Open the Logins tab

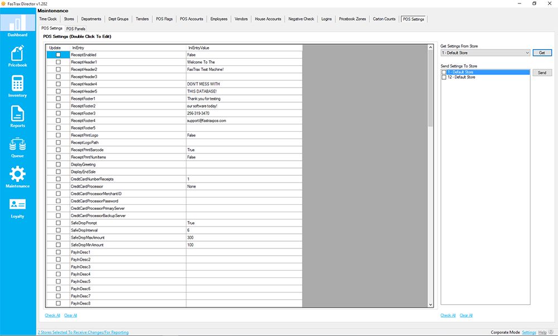326,19
